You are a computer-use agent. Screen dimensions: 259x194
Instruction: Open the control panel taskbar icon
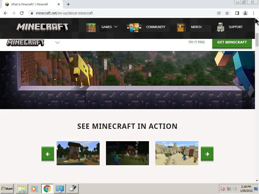click(x=60, y=189)
